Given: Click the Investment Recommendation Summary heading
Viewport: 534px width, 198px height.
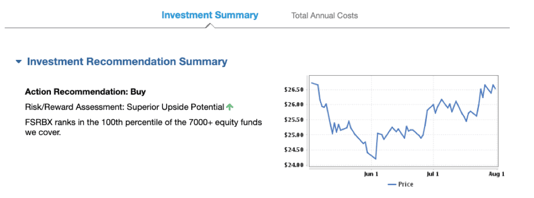Looking at the screenshot, I should 127,62.
